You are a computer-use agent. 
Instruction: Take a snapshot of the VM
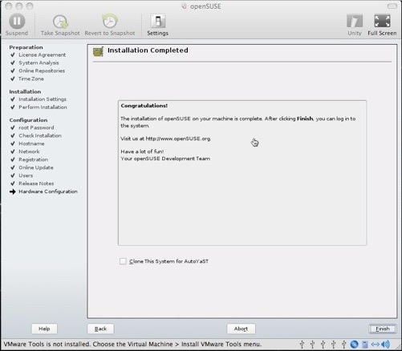tap(60, 25)
